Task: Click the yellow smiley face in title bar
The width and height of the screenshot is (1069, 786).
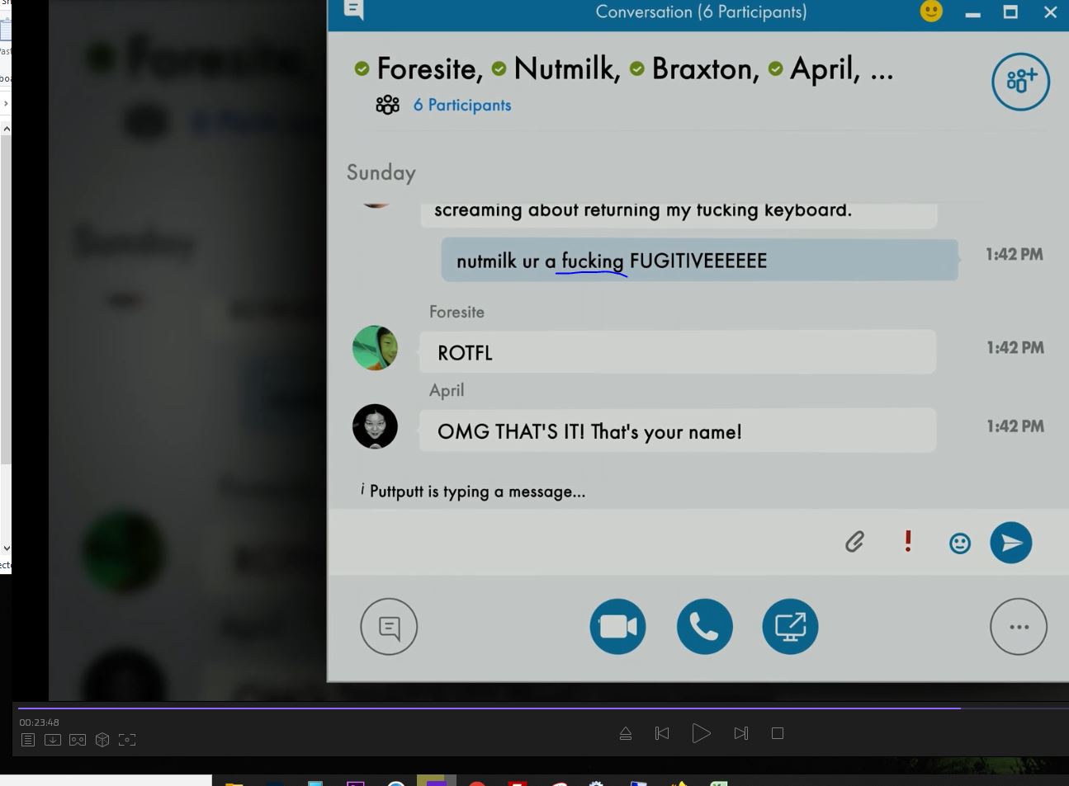Action: (931, 12)
